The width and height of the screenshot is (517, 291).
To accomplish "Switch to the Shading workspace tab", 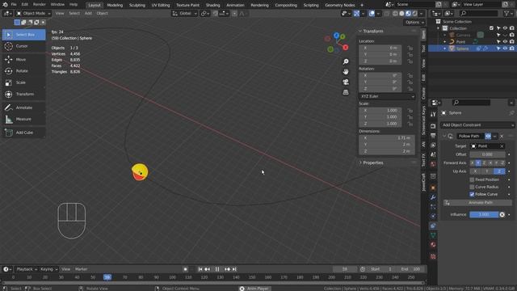I will click(x=212, y=5).
